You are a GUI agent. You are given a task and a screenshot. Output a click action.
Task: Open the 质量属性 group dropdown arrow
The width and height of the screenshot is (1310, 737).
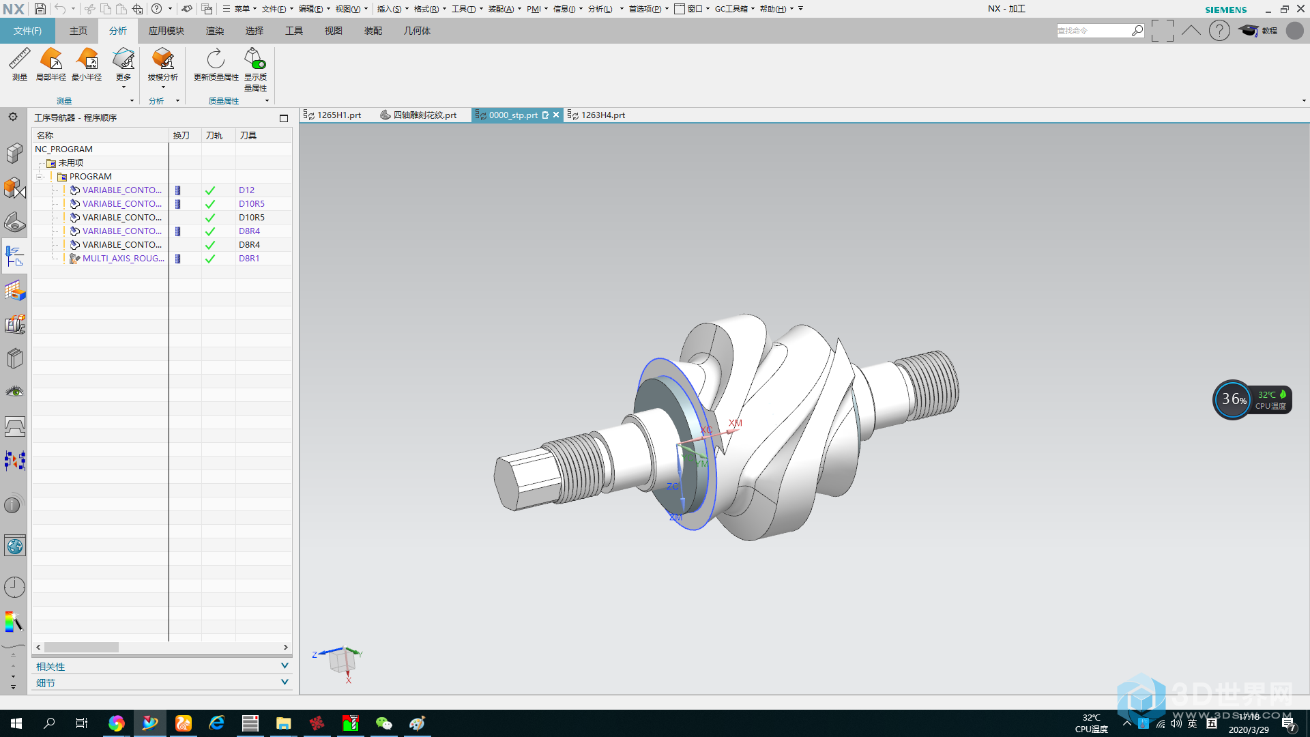[x=267, y=101]
